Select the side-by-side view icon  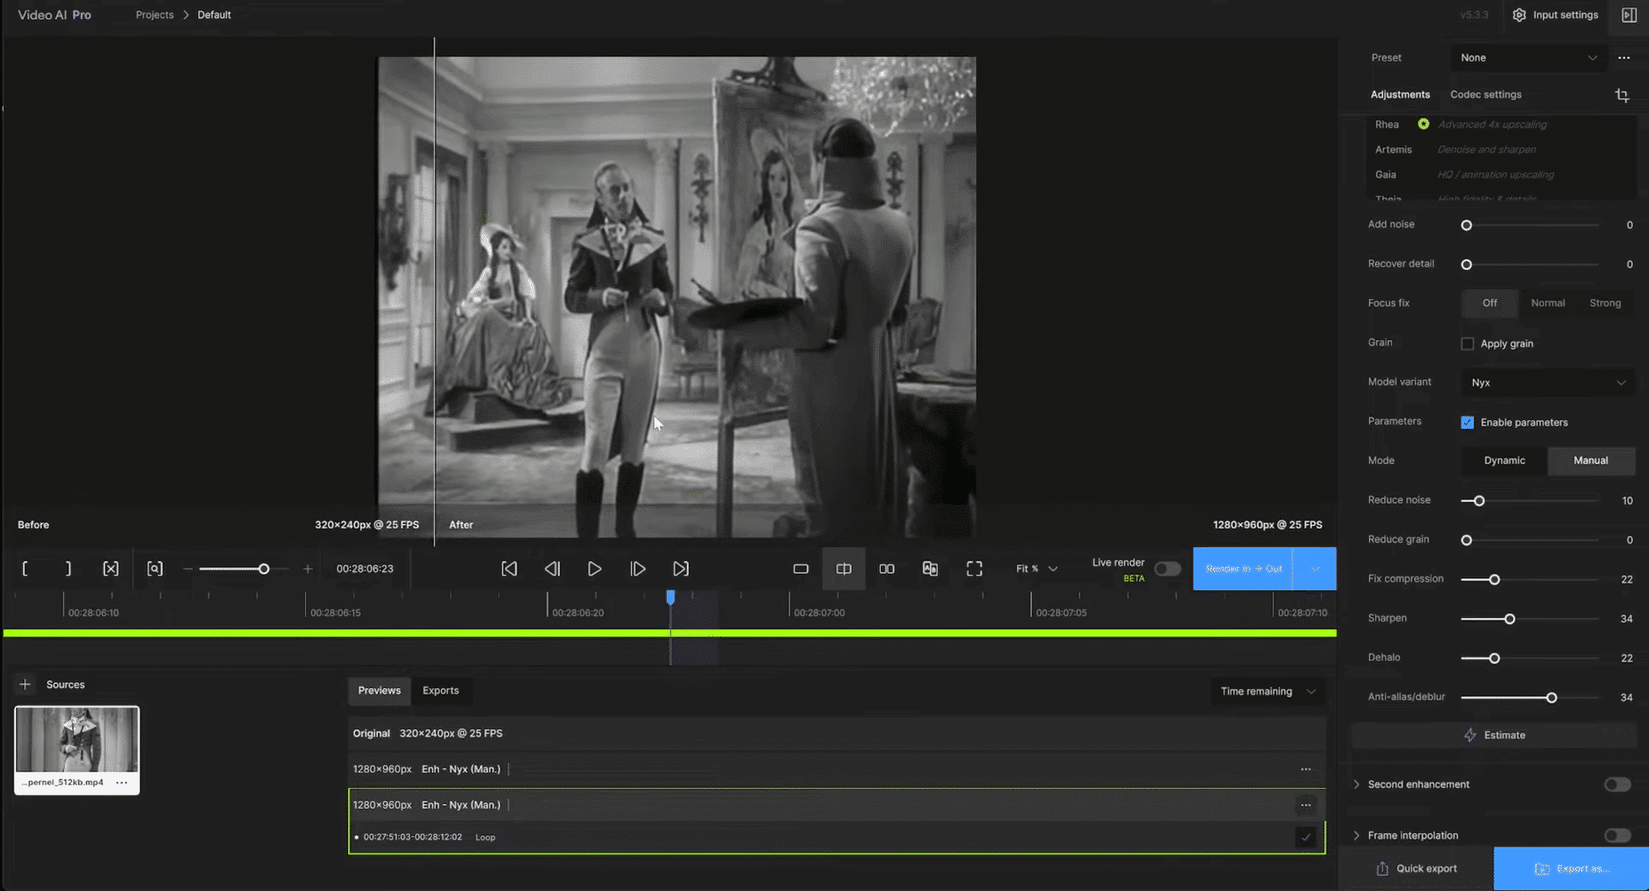(x=886, y=569)
